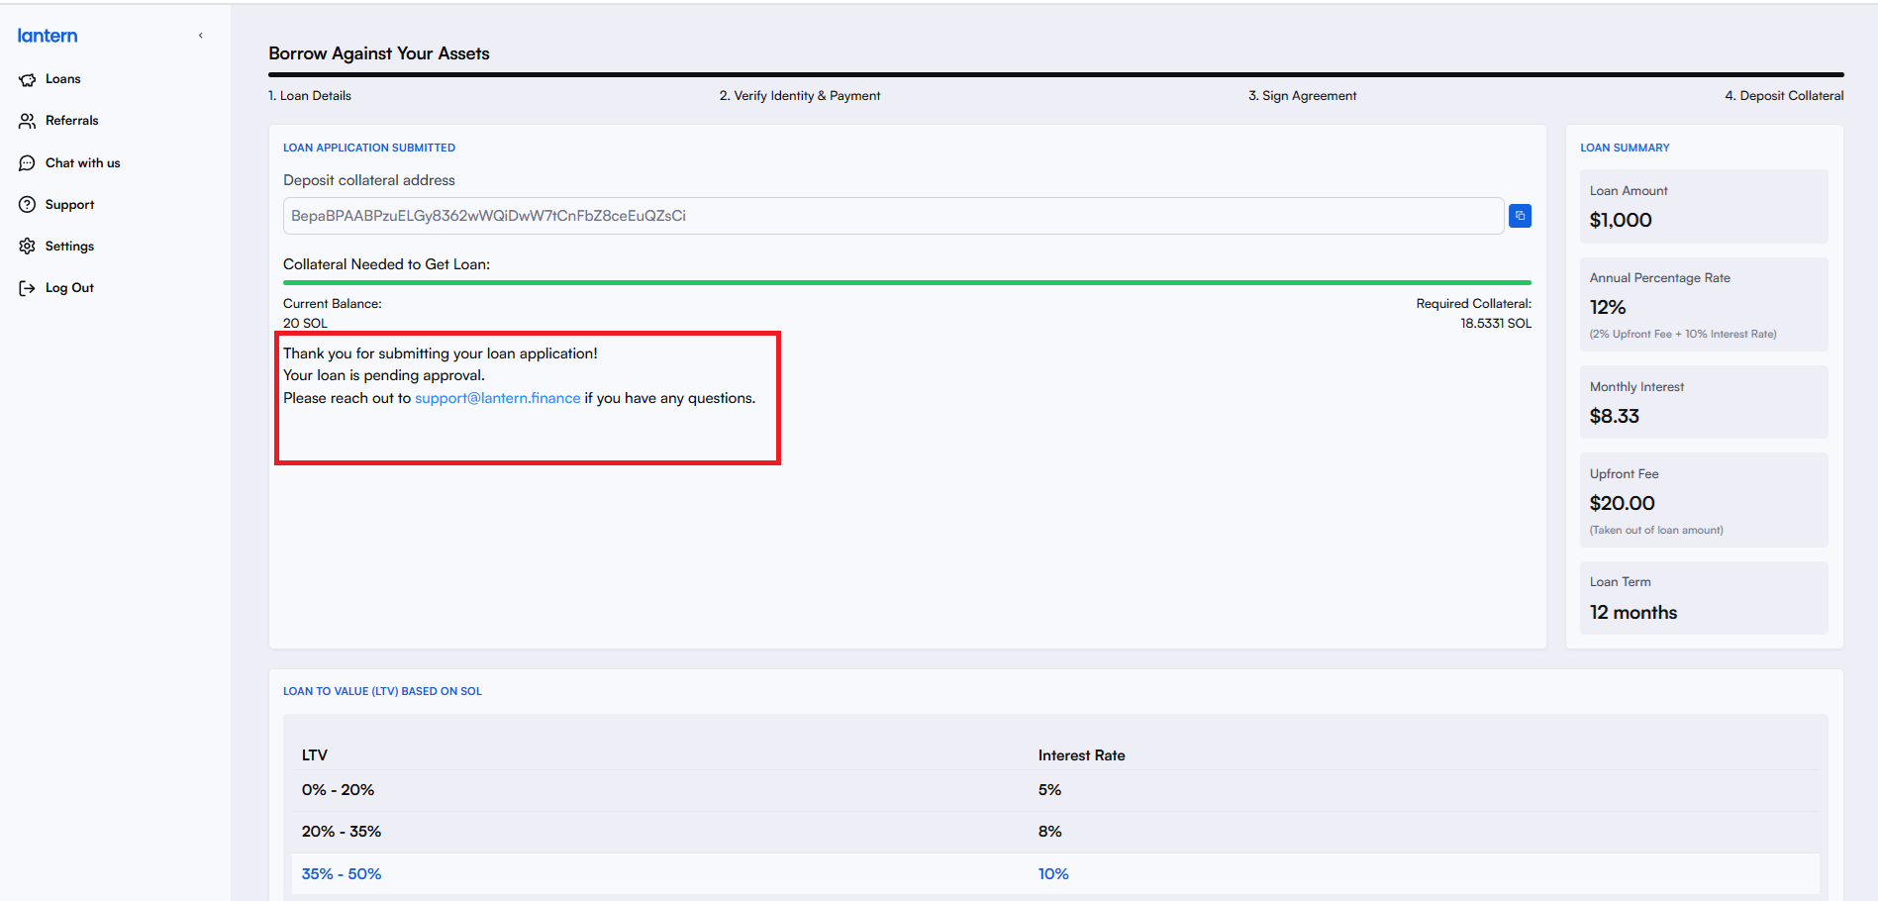Select step 4. Deposit Collateral
The image size is (1878, 901).
pos(1784,96)
